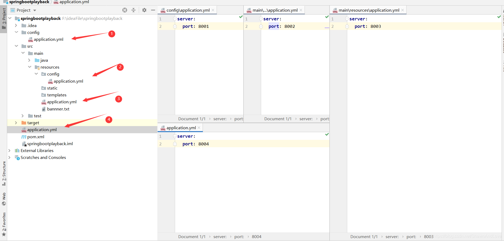
Task: Select the static folder
Action: [x=52, y=88]
